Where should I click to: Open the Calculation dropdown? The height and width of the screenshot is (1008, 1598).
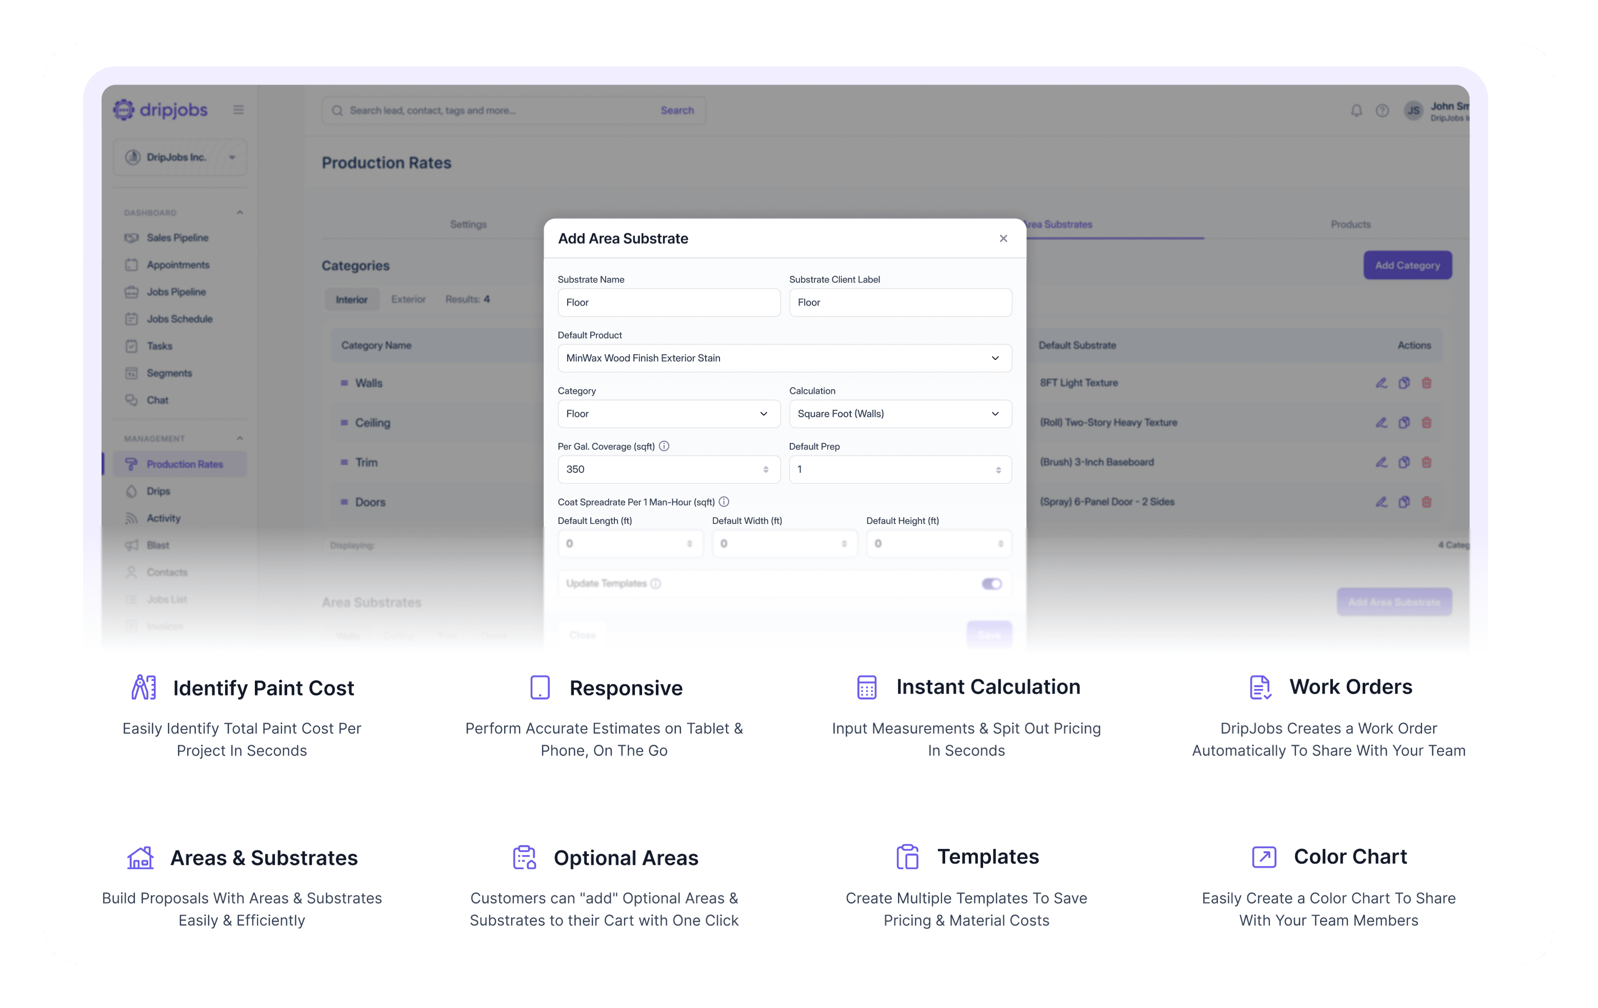pyautogui.click(x=900, y=413)
